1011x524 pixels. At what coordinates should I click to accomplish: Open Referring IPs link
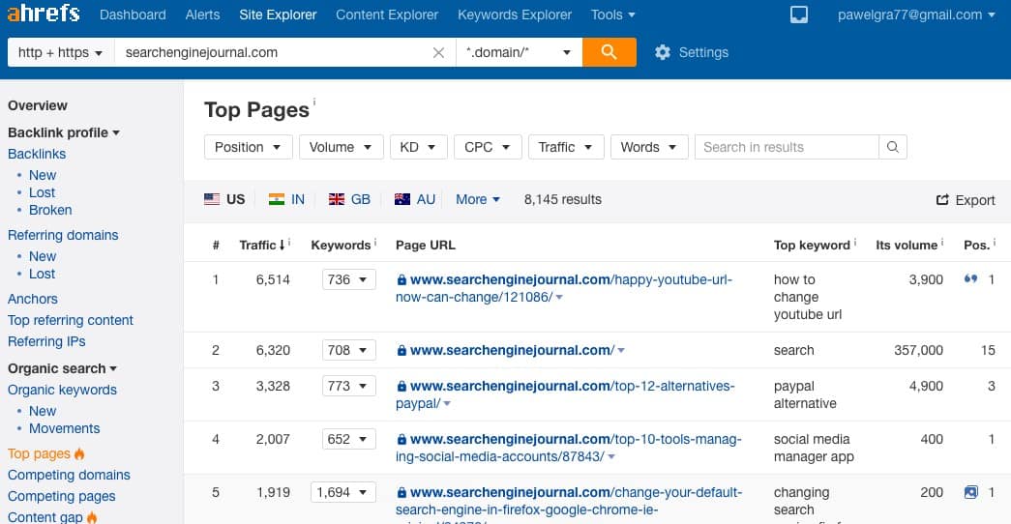coord(46,341)
